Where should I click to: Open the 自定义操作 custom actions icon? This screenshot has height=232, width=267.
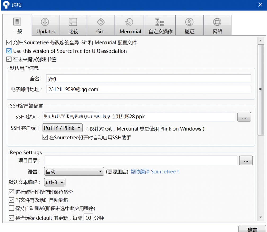pos(159,22)
